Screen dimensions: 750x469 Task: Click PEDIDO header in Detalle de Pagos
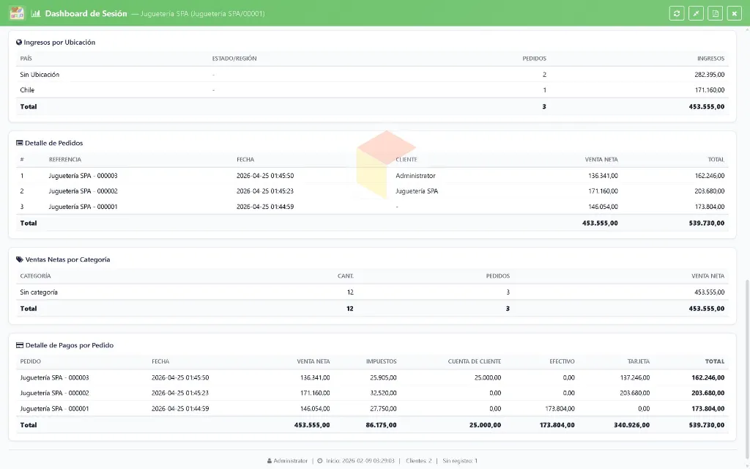click(30, 361)
